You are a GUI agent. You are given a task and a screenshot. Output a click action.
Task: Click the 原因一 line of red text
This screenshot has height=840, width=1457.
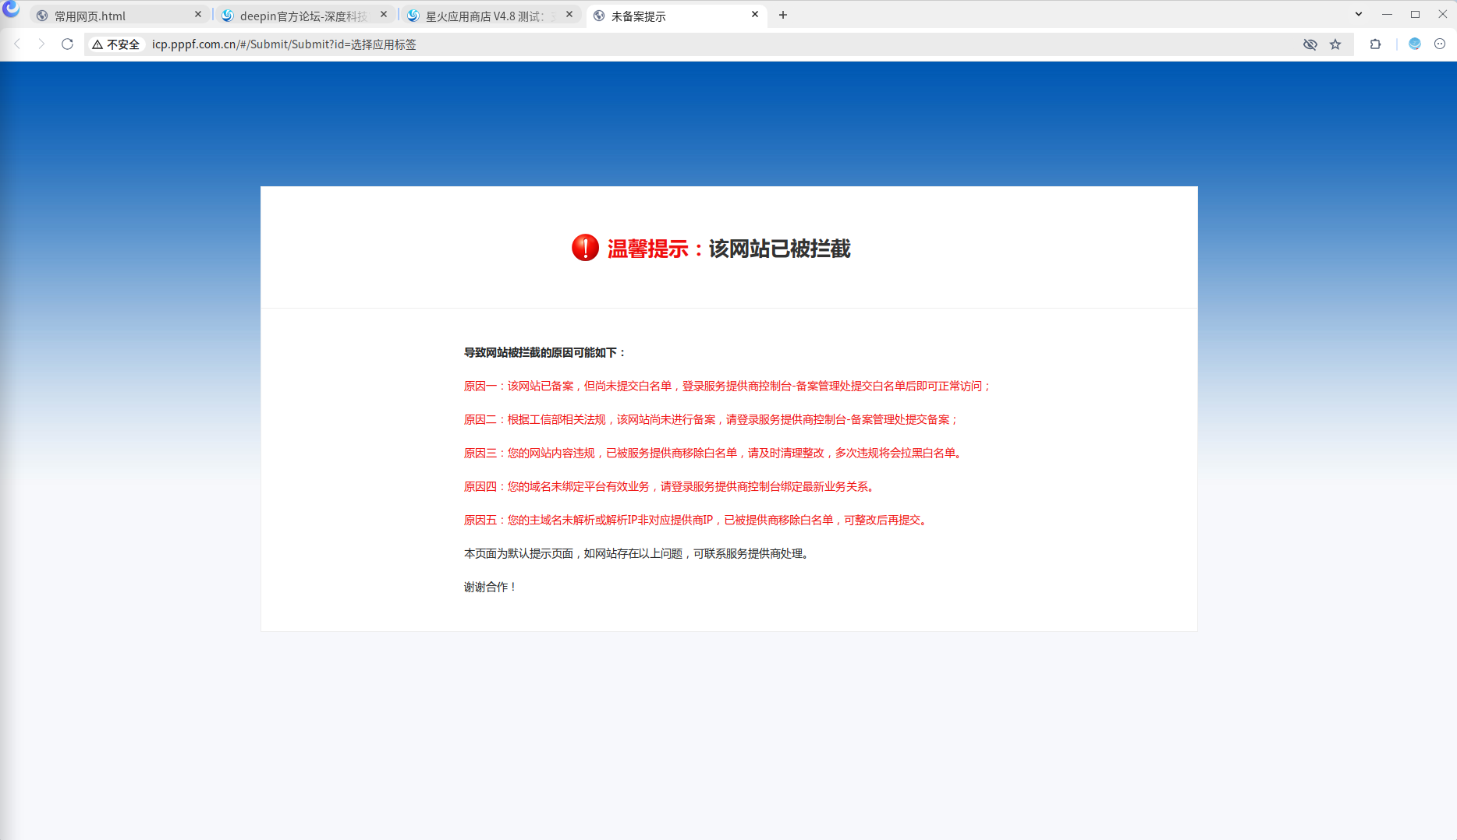(728, 386)
